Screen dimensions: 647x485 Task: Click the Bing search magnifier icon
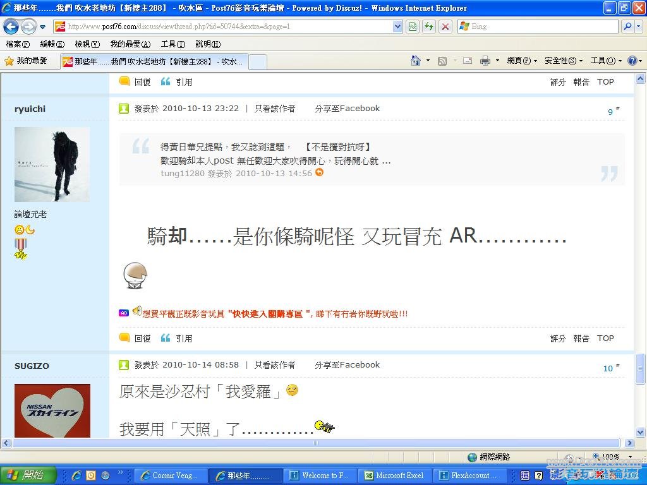[627, 27]
